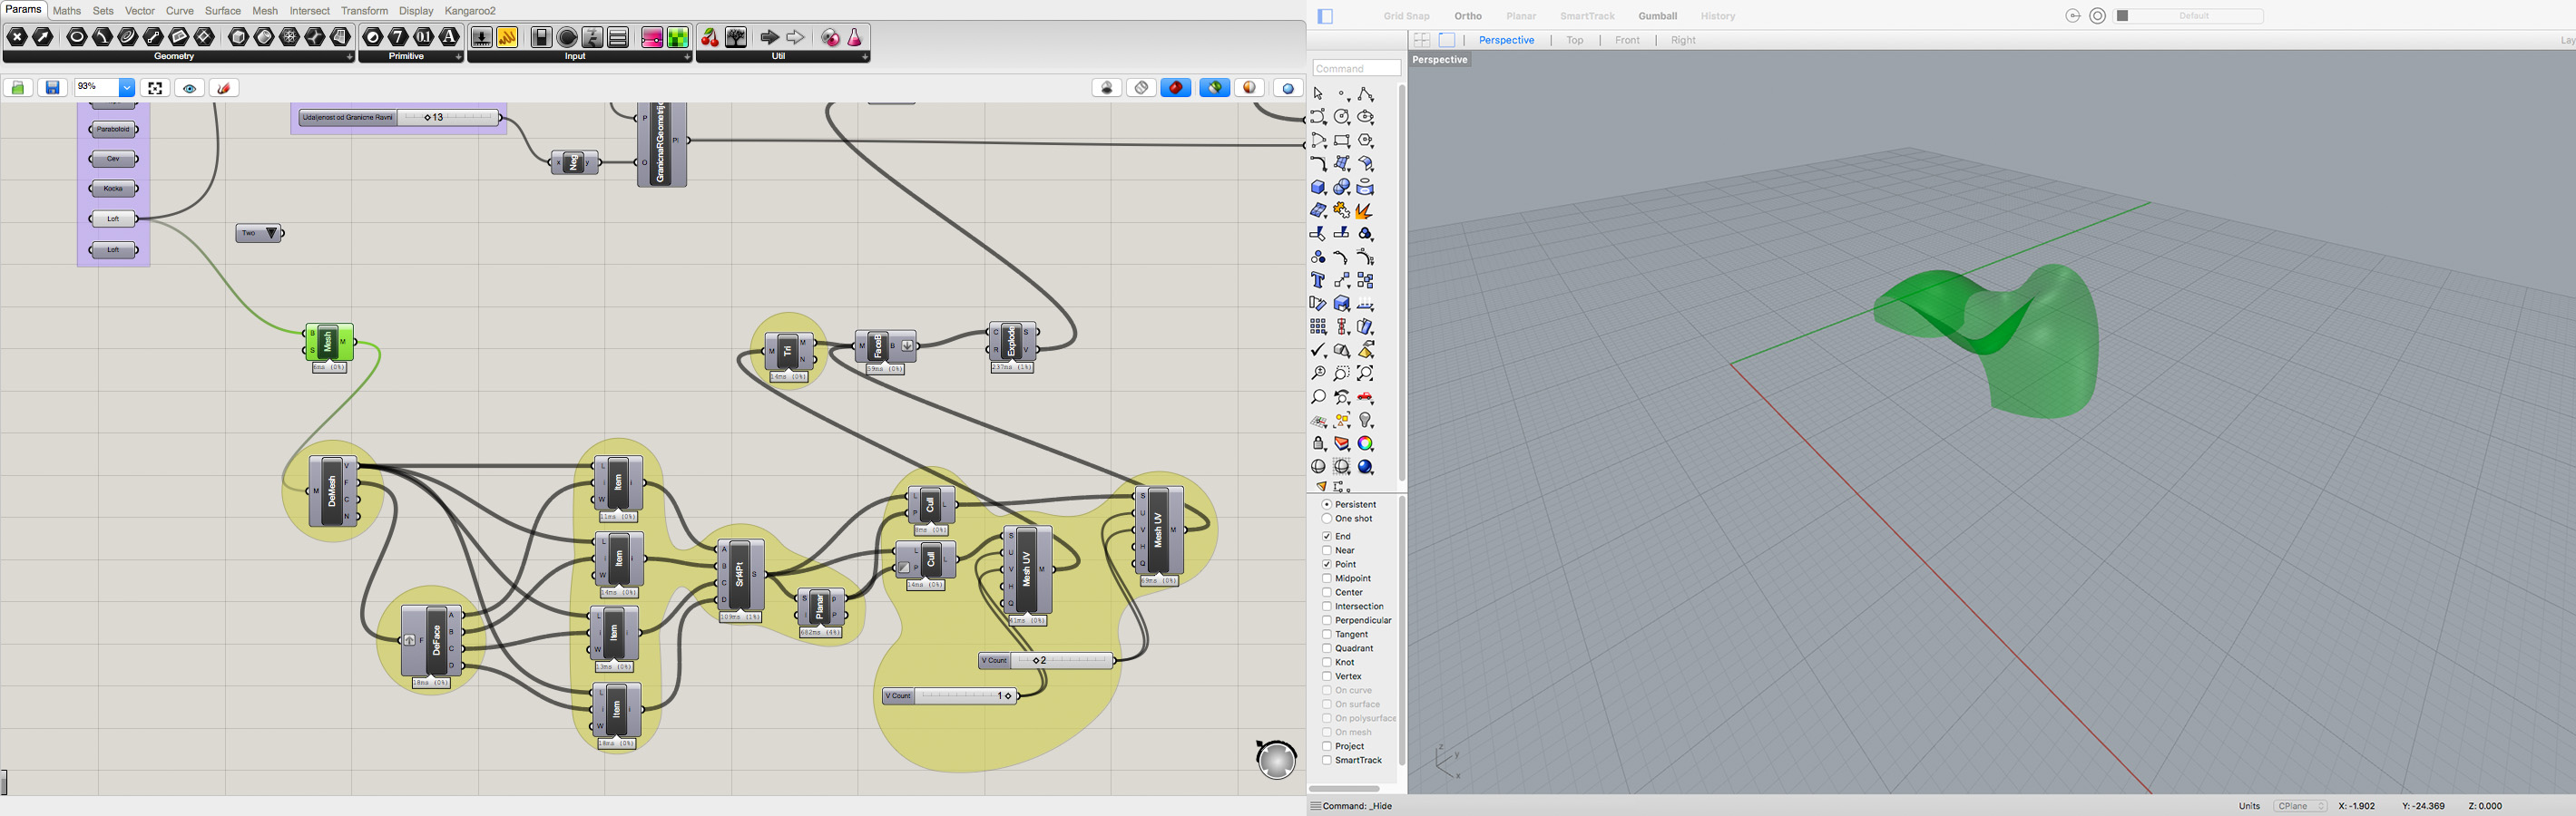The image size is (2576, 816).
Task: Switch to the Top viewport tab
Action: tap(1575, 40)
